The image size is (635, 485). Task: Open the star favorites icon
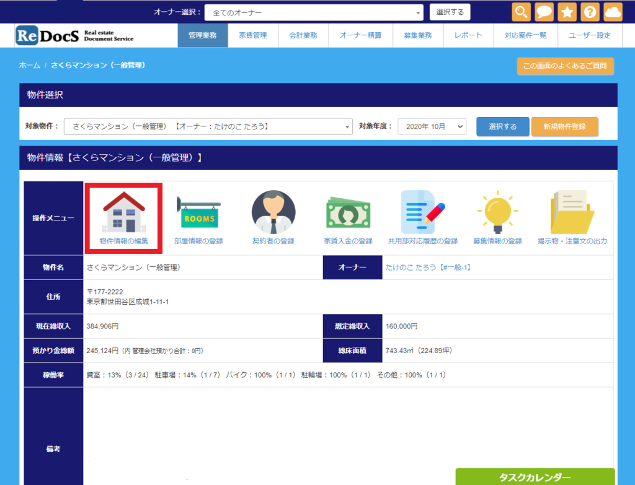click(x=567, y=12)
